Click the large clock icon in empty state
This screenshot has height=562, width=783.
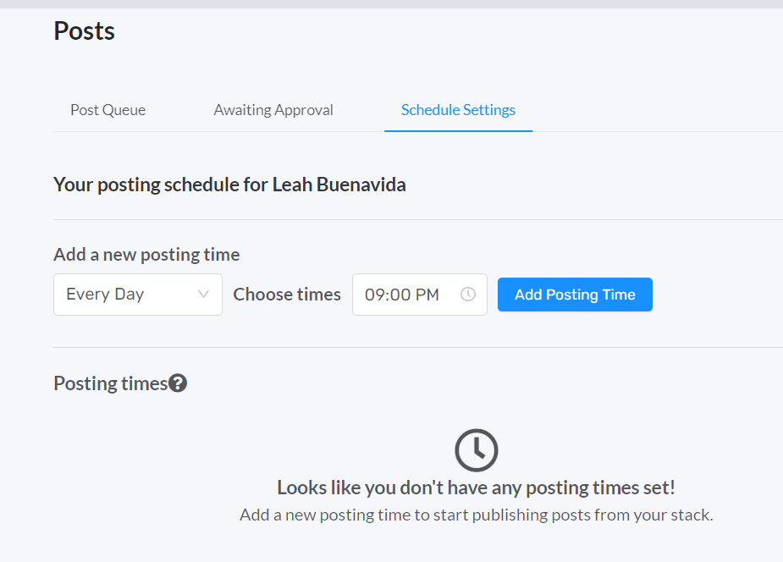(477, 450)
